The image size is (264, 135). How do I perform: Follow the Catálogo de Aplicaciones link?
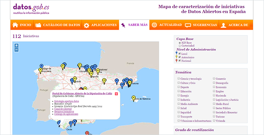pyautogui.click(x=66, y=114)
